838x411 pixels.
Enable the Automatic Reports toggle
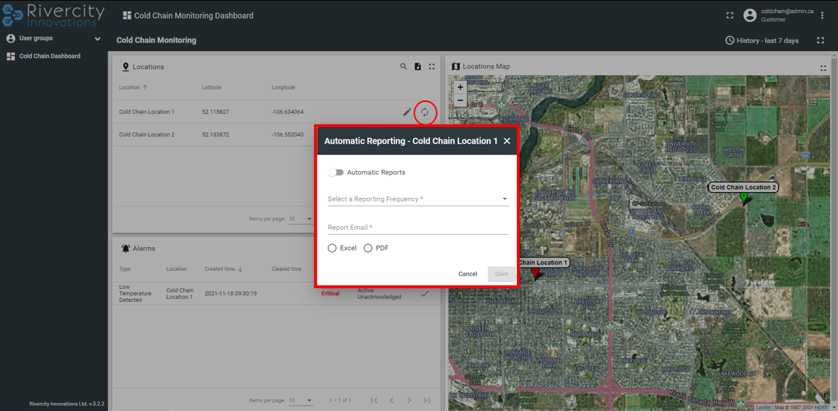336,173
